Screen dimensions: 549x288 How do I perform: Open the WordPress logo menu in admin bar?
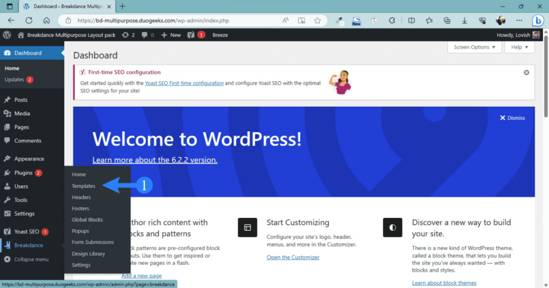click(x=7, y=35)
